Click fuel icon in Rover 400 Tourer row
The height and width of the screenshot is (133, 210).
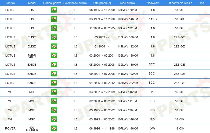click(x=54, y=128)
